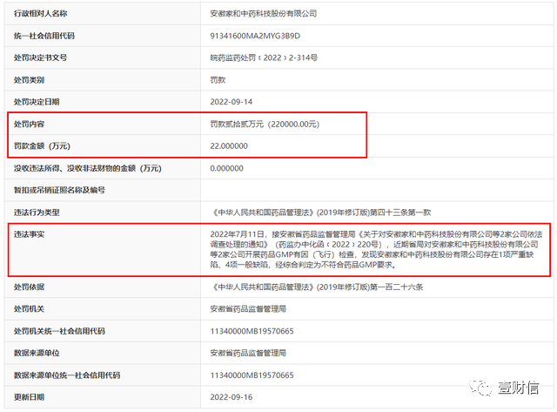Select fine amount 22.000000

coord(229,146)
